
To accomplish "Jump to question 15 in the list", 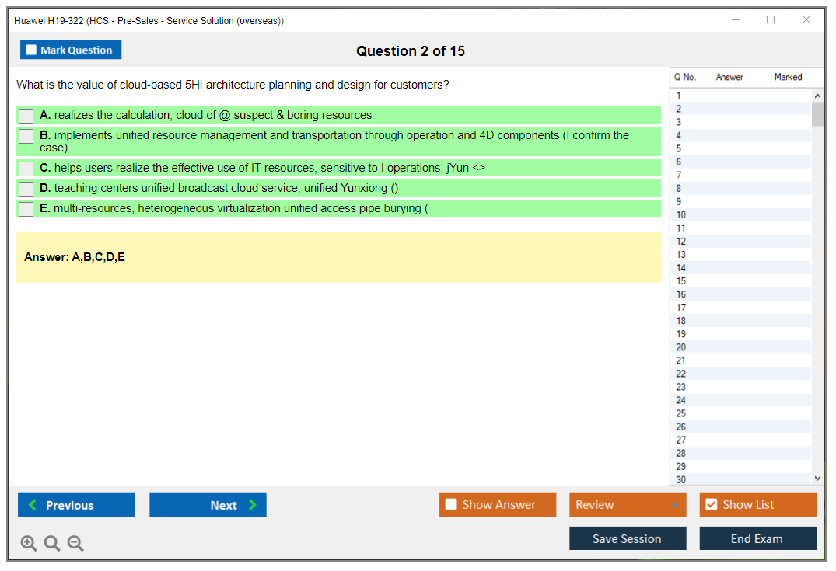I will [681, 281].
